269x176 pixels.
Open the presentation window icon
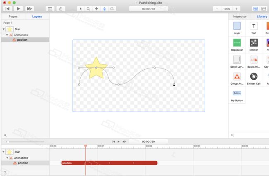(50, 9)
